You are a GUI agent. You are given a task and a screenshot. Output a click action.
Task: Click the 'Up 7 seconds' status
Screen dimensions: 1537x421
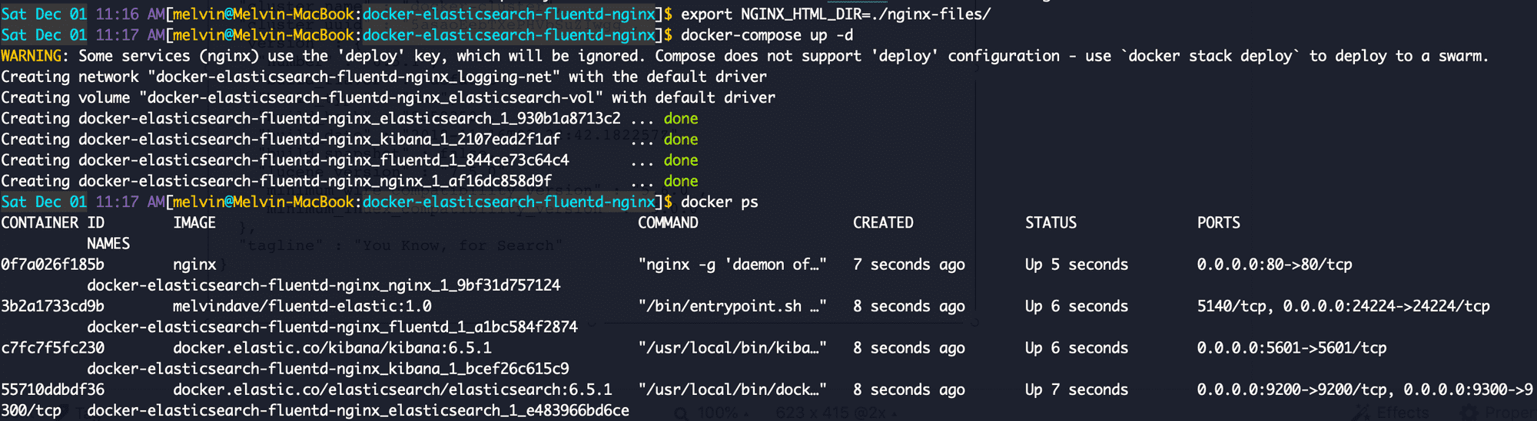(x=1077, y=390)
